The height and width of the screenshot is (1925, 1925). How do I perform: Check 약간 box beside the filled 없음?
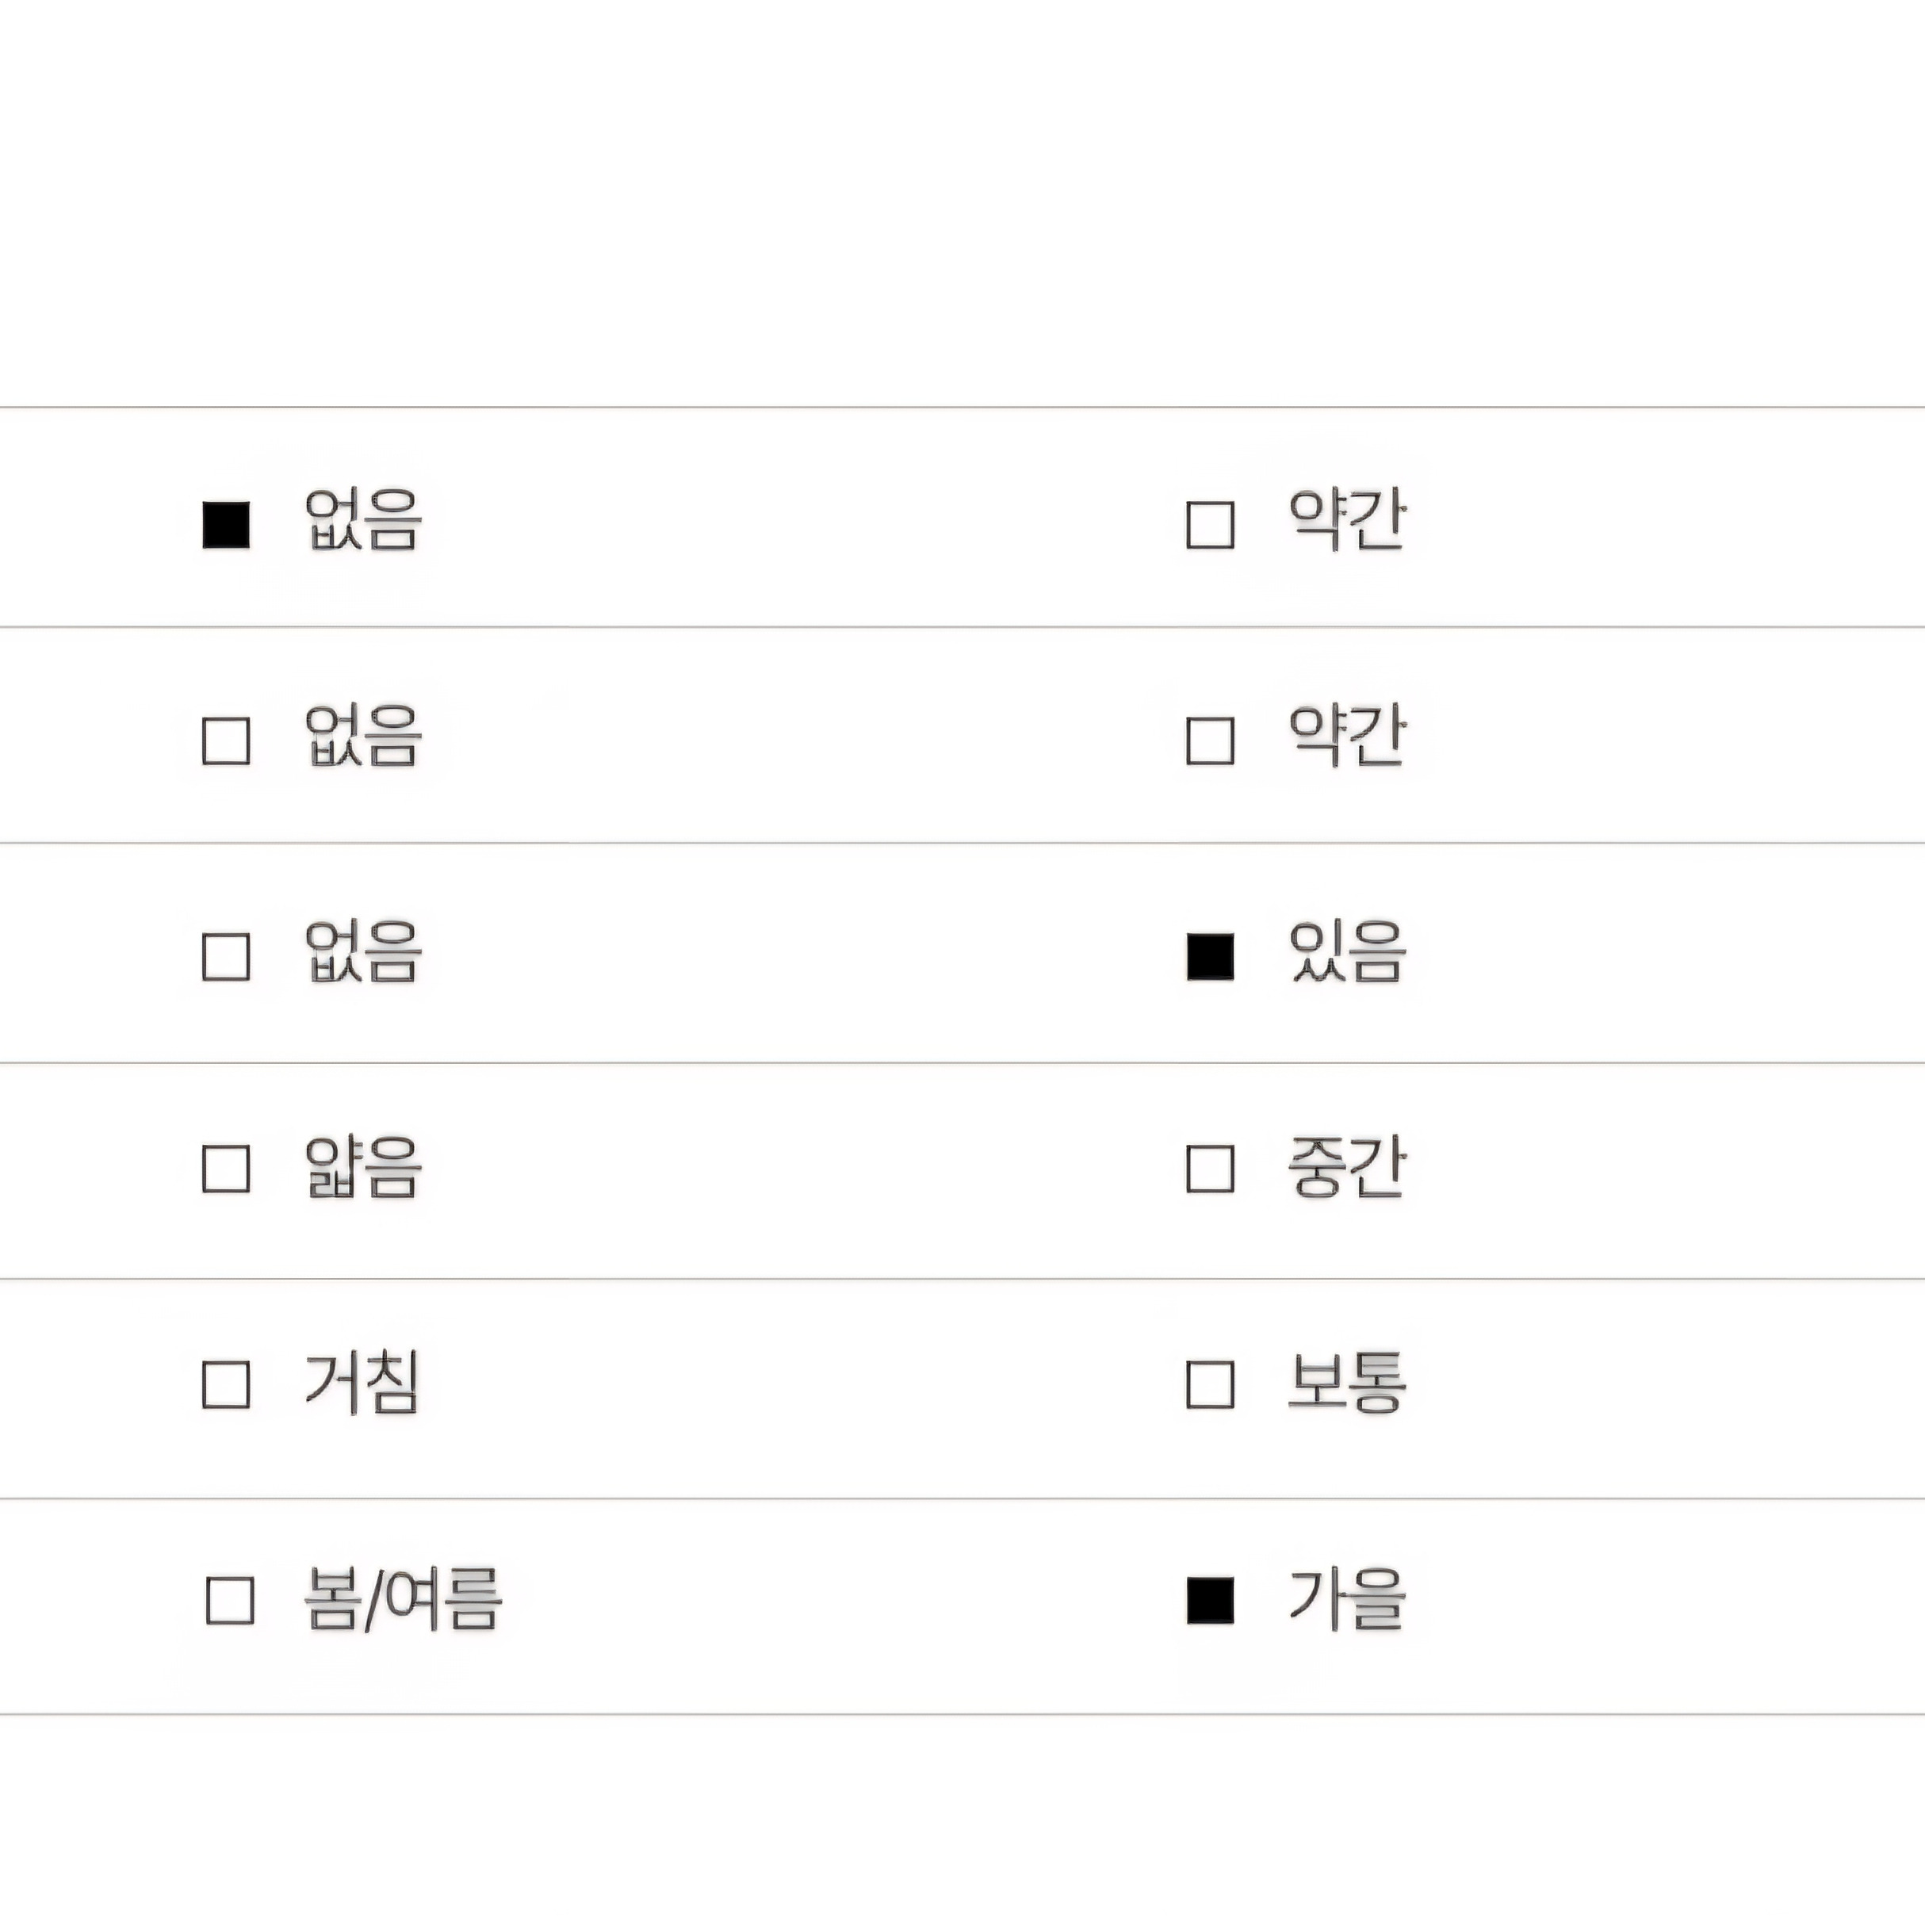pyautogui.click(x=1210, y=525)
